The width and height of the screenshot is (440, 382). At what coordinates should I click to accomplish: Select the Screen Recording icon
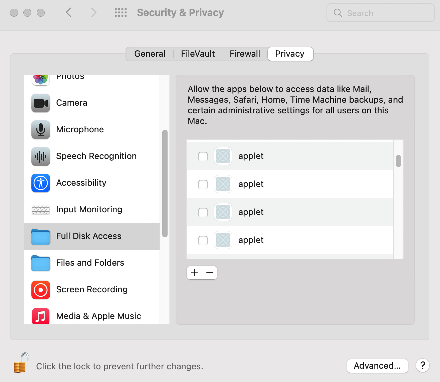pos(40,290)
